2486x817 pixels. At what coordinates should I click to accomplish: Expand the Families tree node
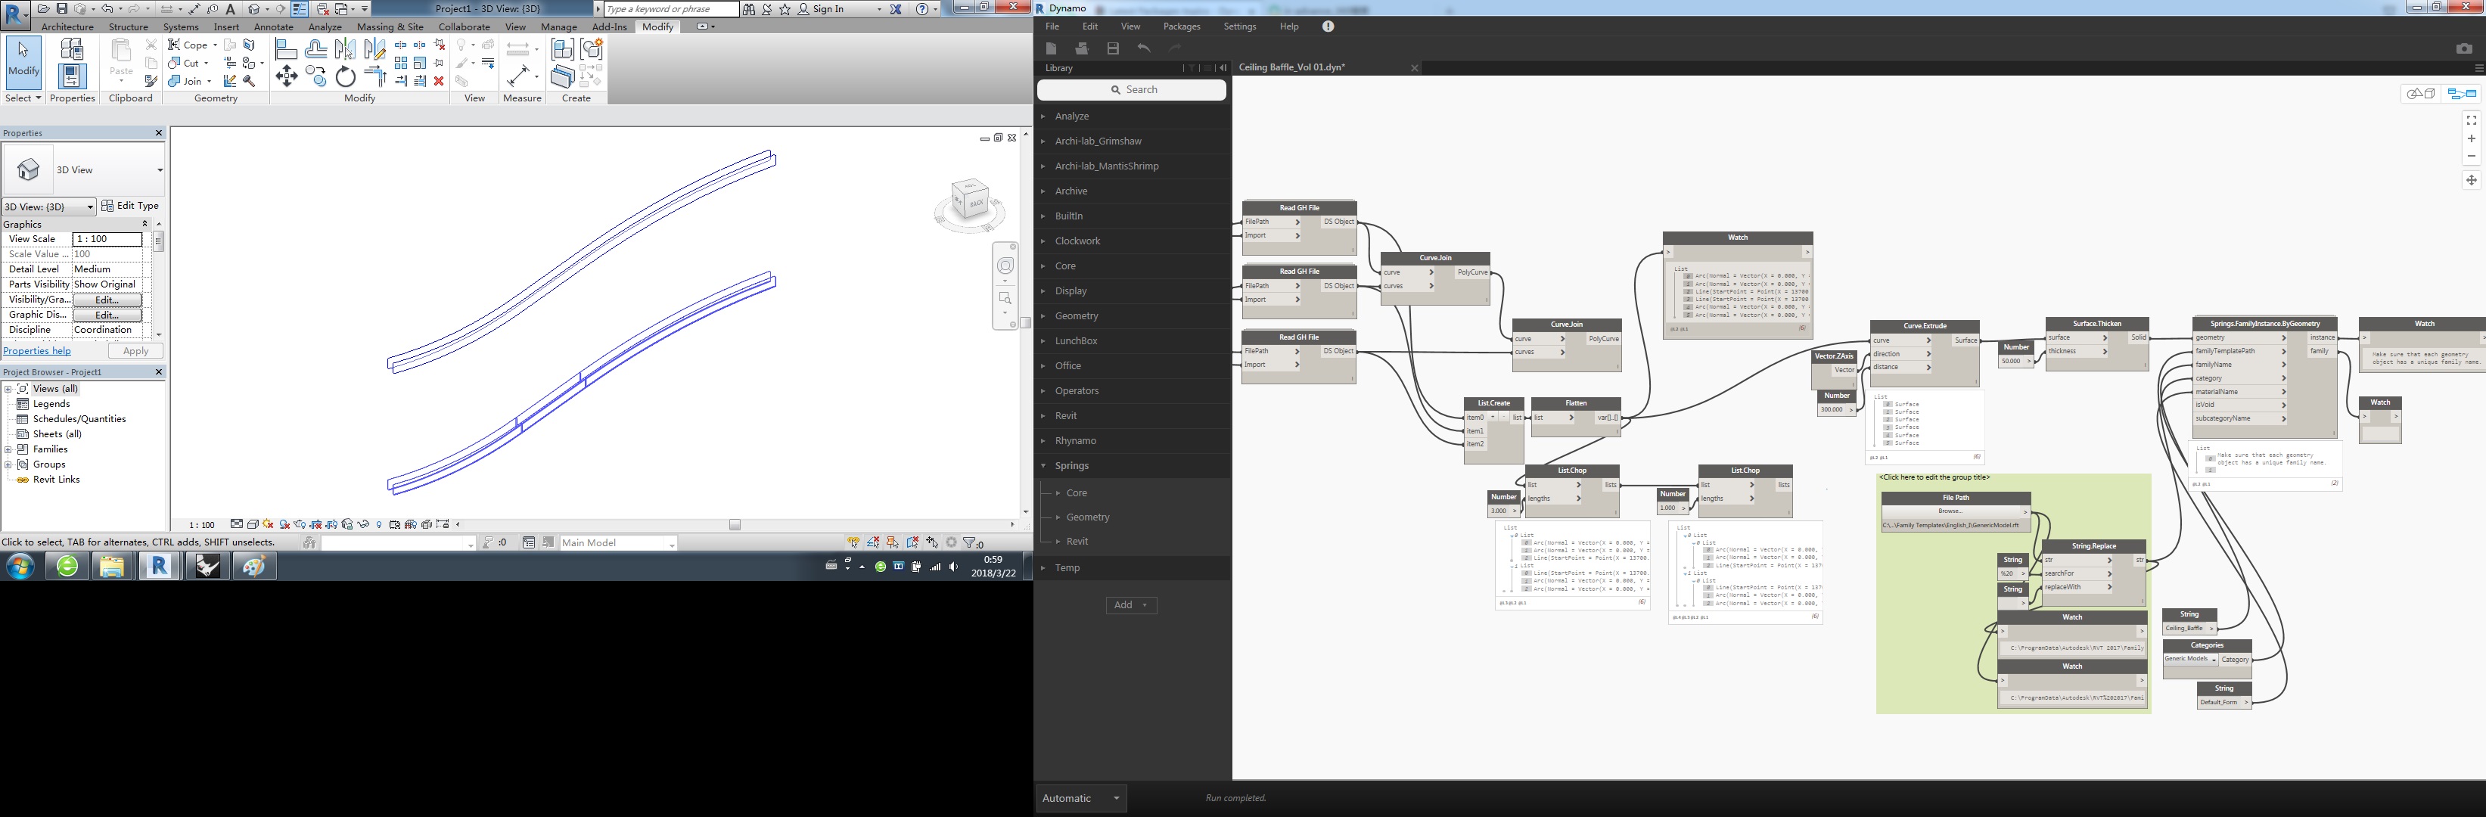pyautogui.click(x=8, y=449)
